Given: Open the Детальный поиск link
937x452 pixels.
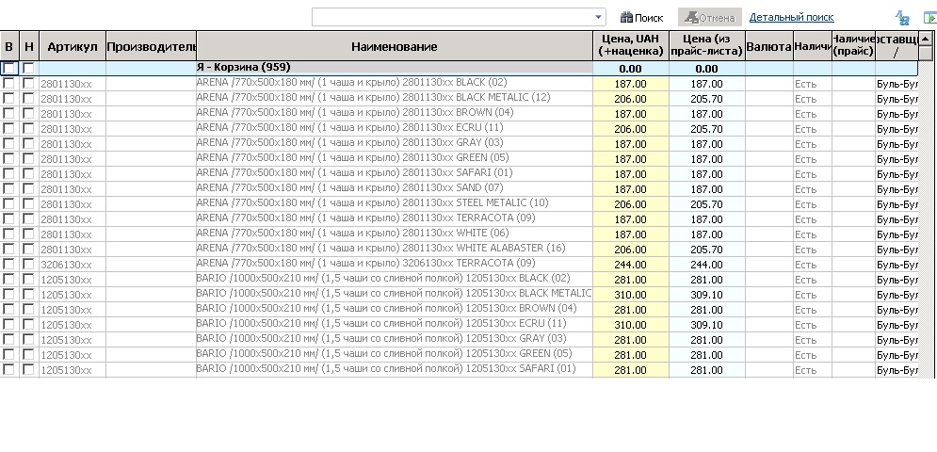Looking at the screenshot, I should coord(791,17).
